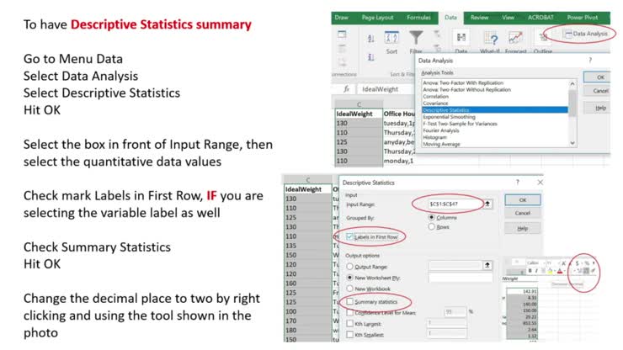Screen dimensions: 623x350
Task: Select the New Workbook radio option
Action: tap(349, 289)
